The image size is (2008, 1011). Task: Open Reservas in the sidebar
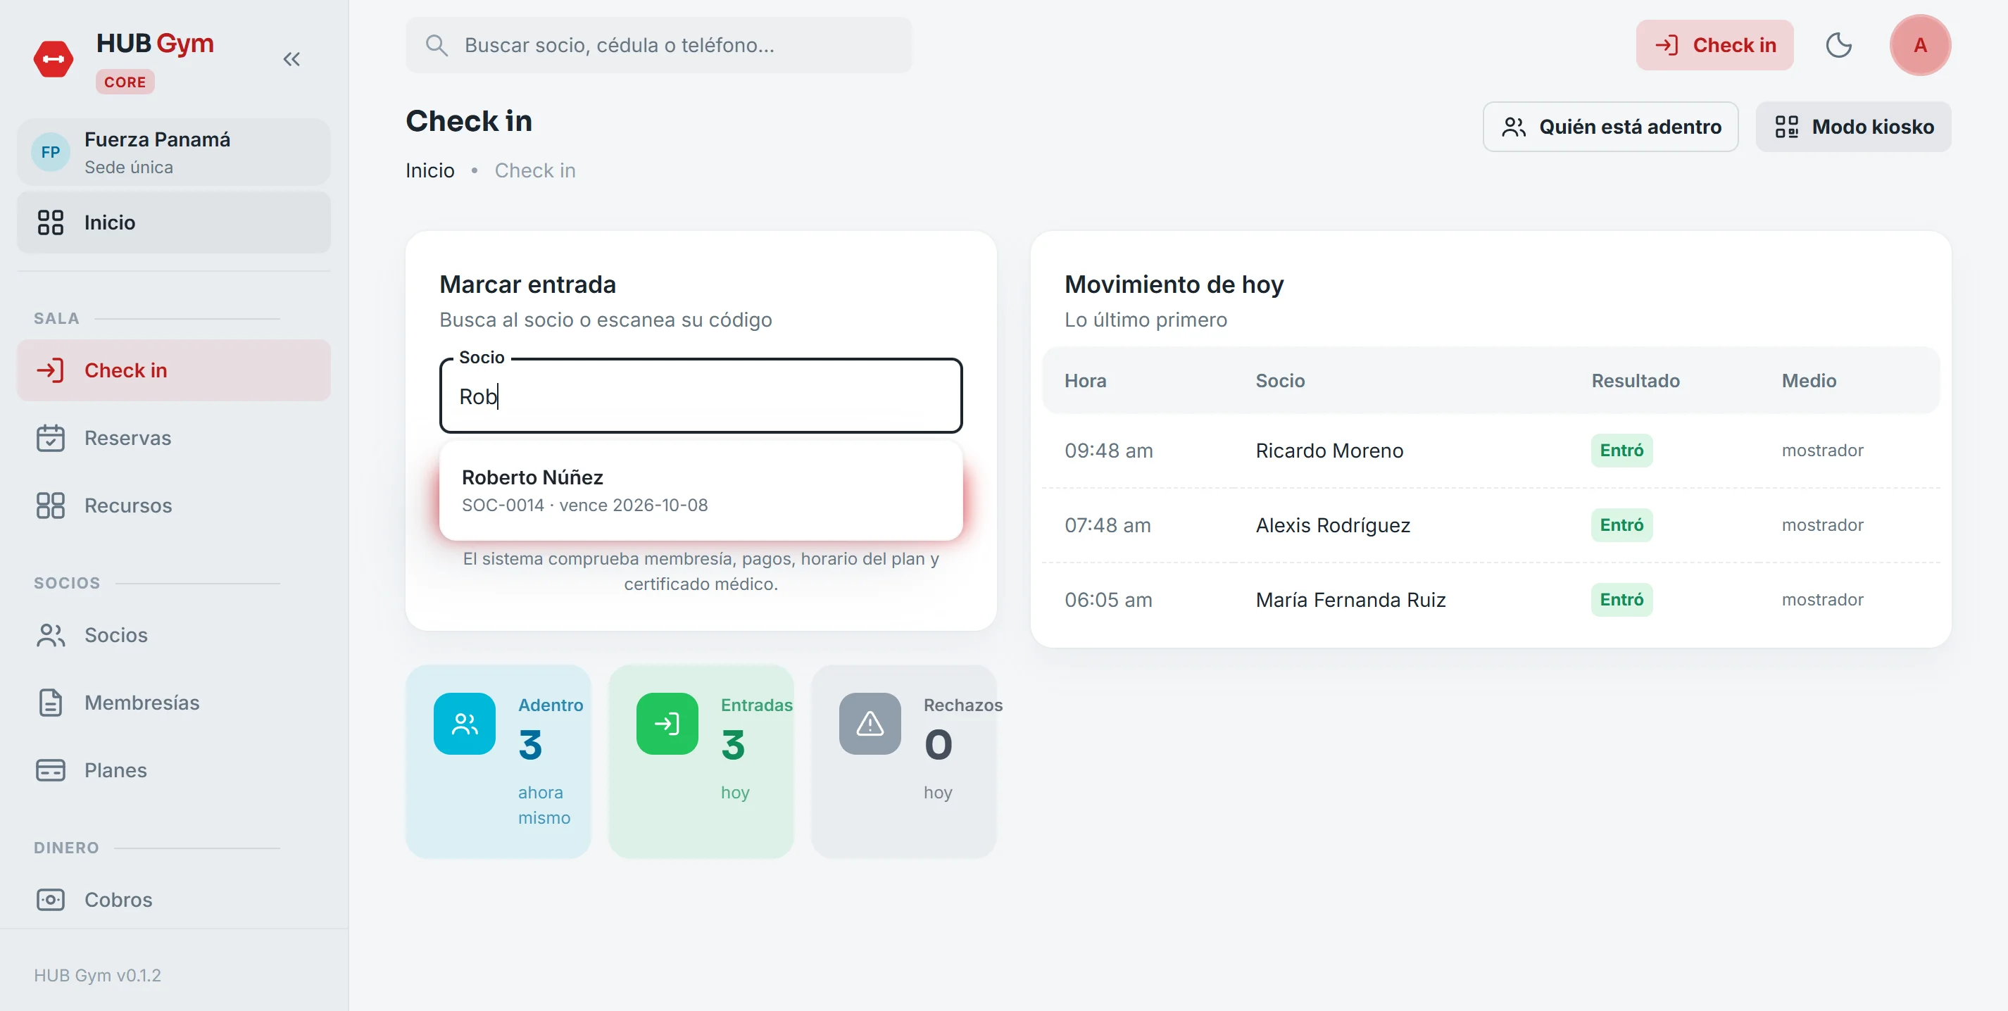[174, 438]
